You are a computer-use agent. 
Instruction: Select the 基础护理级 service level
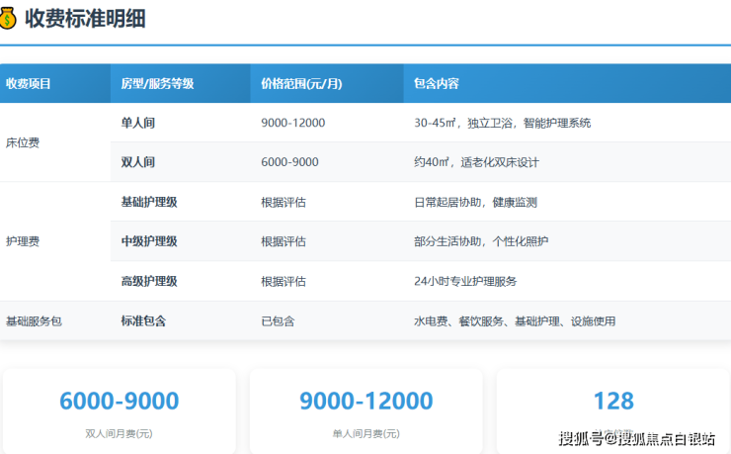click(x=149, y=202)
